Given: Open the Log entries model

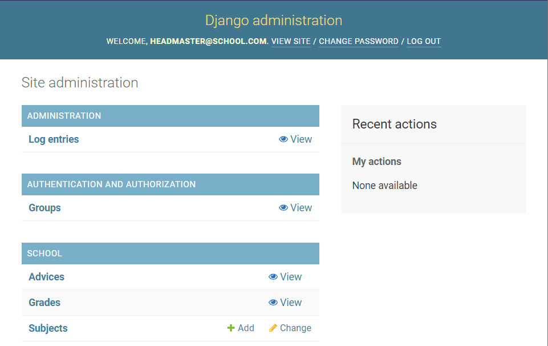Looking at the screenshot, I should tap(53, 139).
